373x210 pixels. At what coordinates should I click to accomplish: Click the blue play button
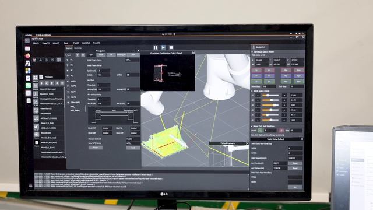[x=163, y=48]
